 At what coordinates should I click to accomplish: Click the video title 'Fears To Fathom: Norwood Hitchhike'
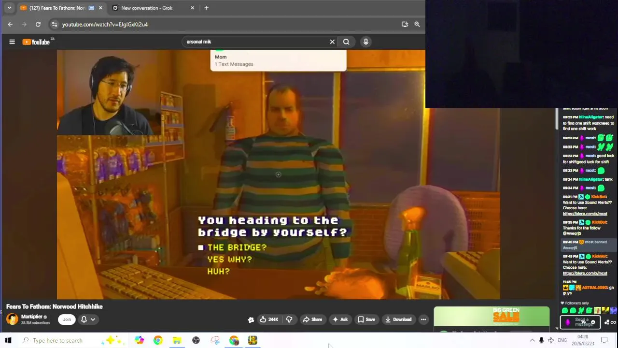(x=55, y=306)
